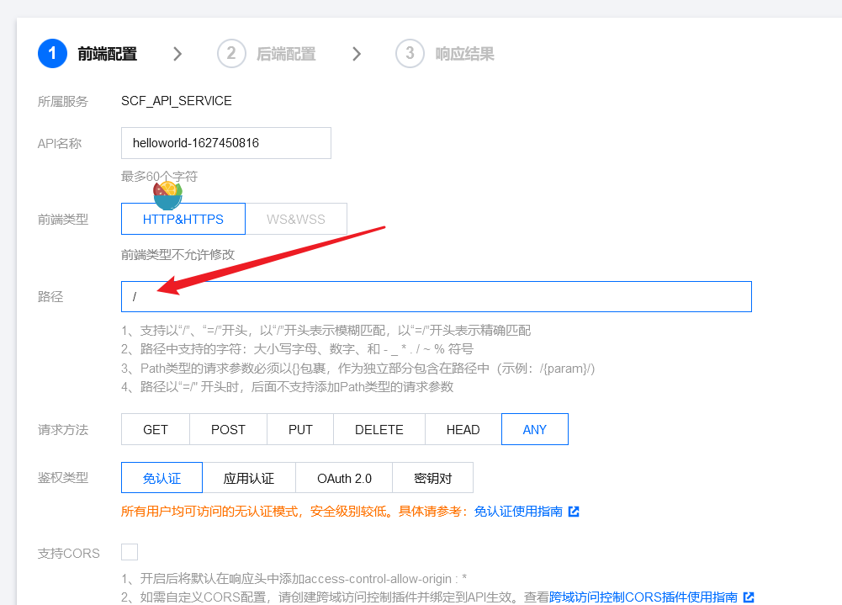Image resolution: width=842 pixels, height=605 pixels.
Task: Select PUT as request method
Action: click(x=300, y=429)
